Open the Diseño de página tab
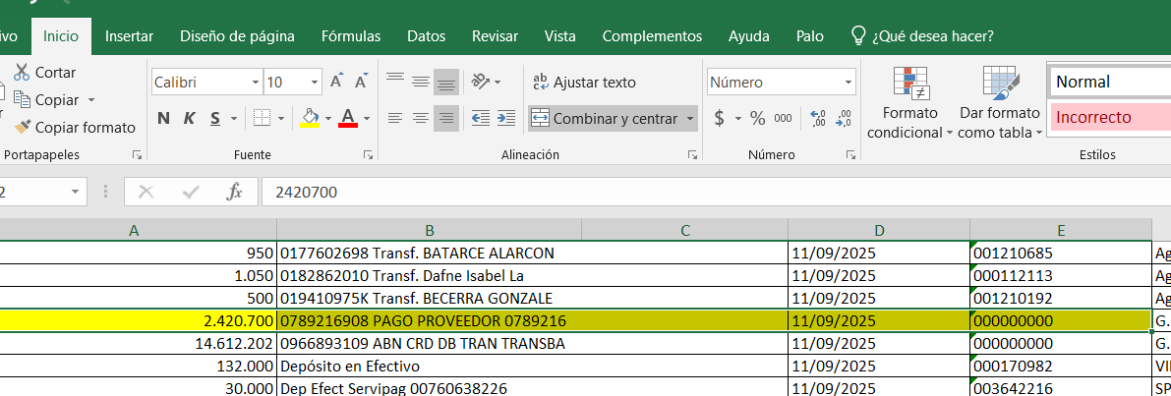Viewport: 1171px width, 396px height. (237, 36)
